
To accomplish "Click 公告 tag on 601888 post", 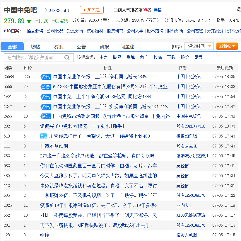I will 45,87.
